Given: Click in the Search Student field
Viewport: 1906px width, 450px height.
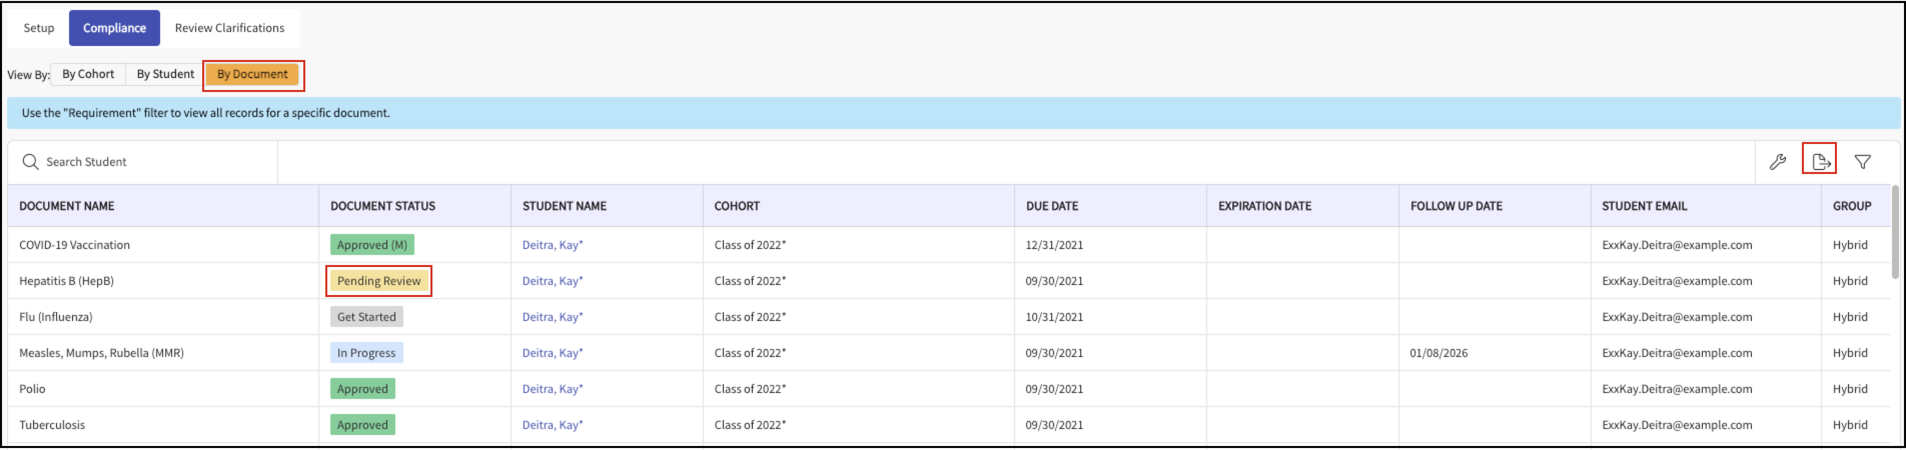Looking at the screenshot, I should pyautogui.click(x=143, y=162).
